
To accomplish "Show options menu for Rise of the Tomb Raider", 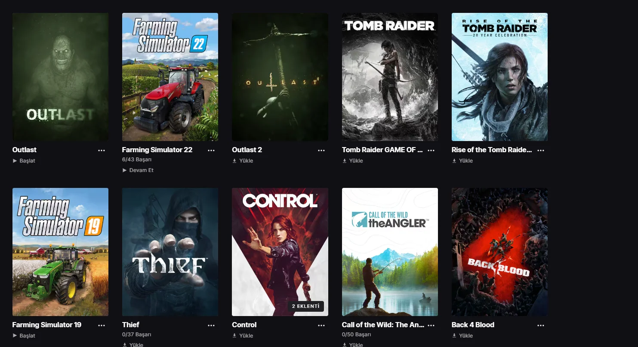I will (x=541, y=150).
